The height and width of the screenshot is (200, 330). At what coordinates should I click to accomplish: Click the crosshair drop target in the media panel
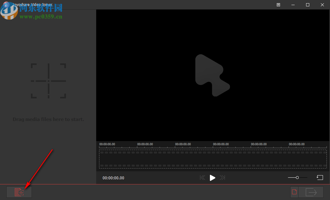[x=48, y=81]
